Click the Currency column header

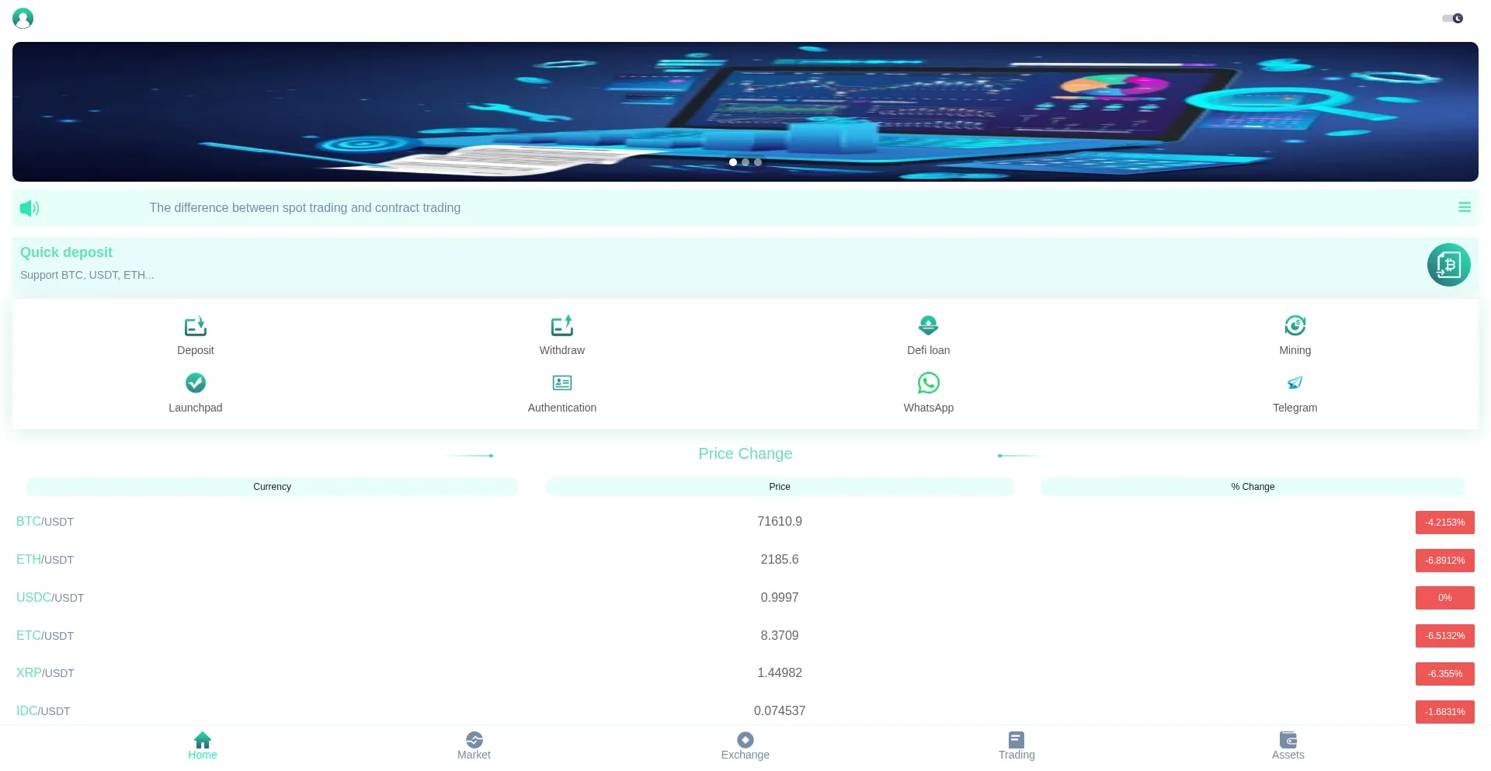coord(272,487)
